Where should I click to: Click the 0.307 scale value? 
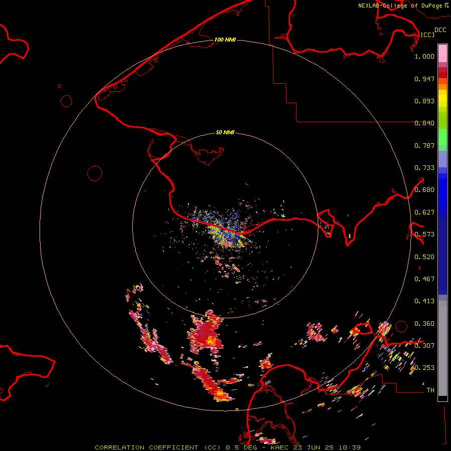[x=424, y=345]
